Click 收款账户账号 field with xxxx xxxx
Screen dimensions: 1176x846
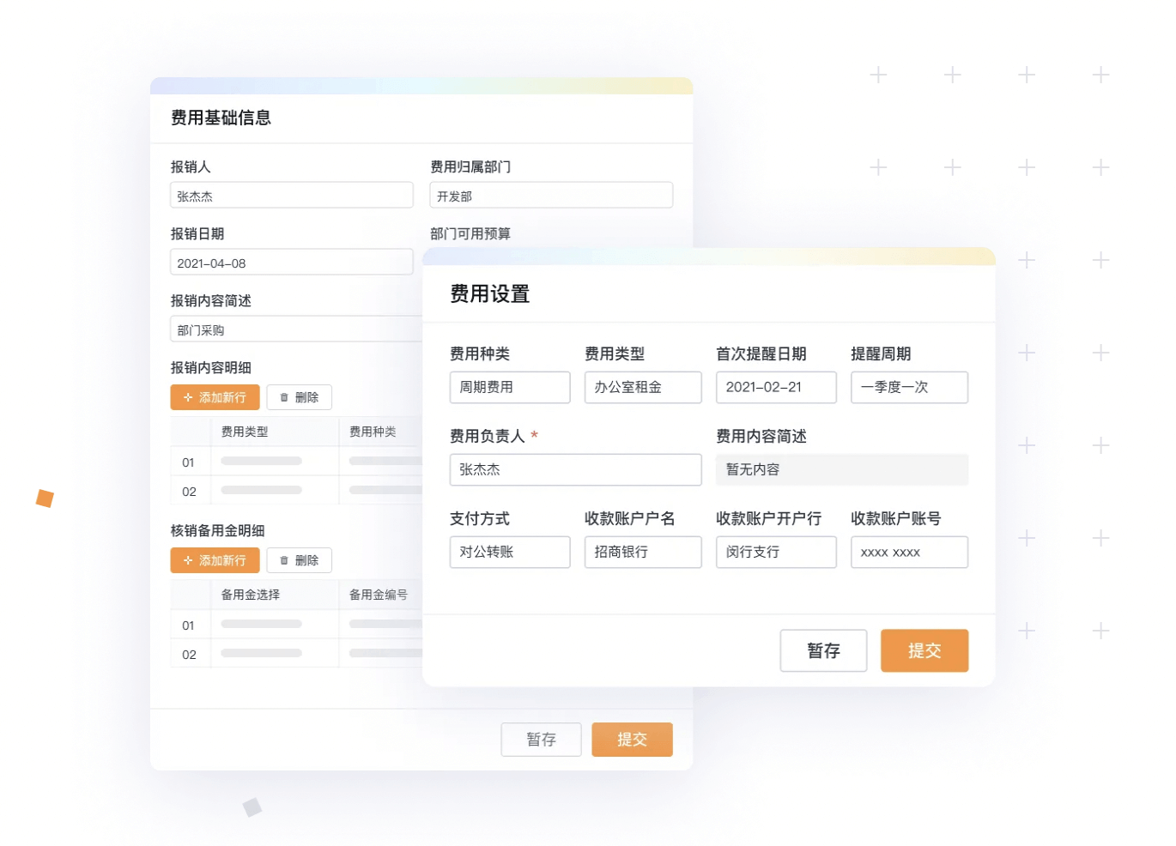click(908, 552)
